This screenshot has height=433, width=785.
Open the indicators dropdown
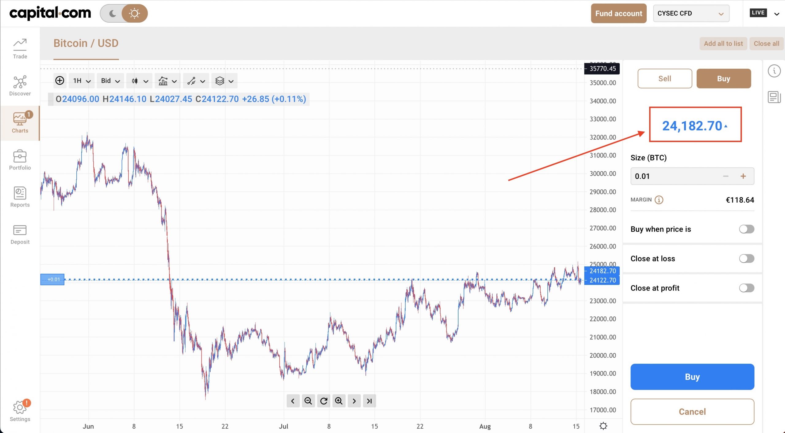tap(167, 81)
